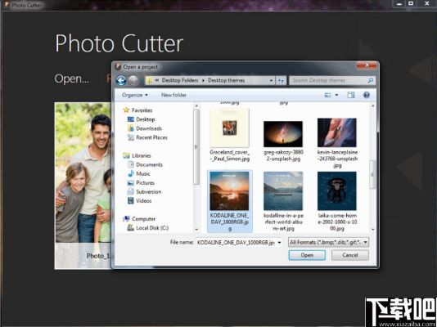Click the refresh button beside the address bar
Screen dimensions: 437x327
281,80
